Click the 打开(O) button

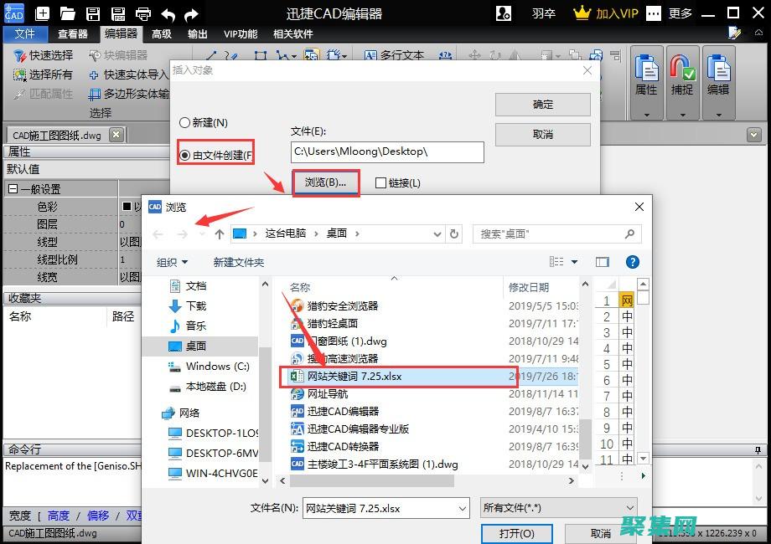tap(518, 533)
